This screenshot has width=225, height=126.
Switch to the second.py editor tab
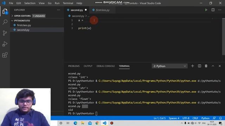coord(77,10)
